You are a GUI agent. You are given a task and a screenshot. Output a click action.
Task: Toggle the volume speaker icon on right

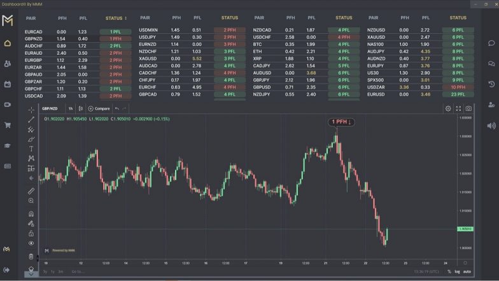[x=491, y=126]
